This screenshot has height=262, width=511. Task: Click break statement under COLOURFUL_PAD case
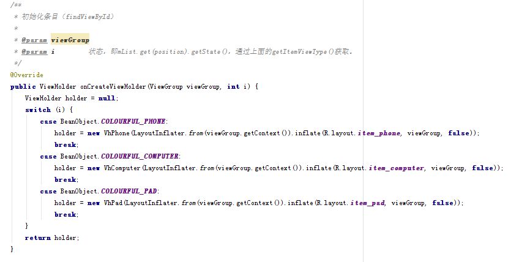(67, 214)
